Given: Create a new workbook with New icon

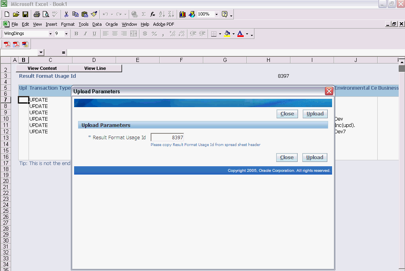Looking at the screenshot, I should pos(7,14).
